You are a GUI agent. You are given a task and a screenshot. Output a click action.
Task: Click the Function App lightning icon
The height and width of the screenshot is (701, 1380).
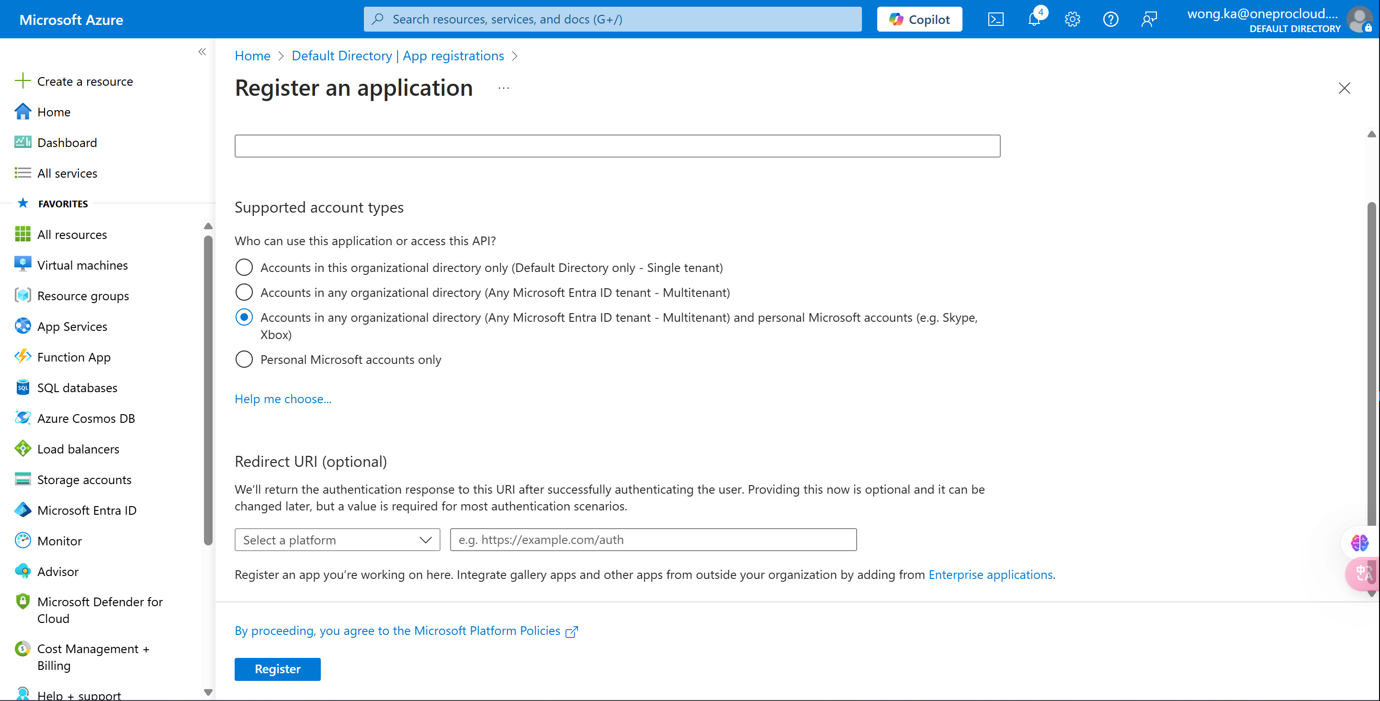23,357
